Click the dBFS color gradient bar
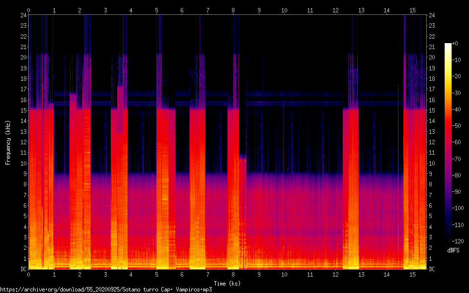The image size is (469, 293). [x=448, y=142]
